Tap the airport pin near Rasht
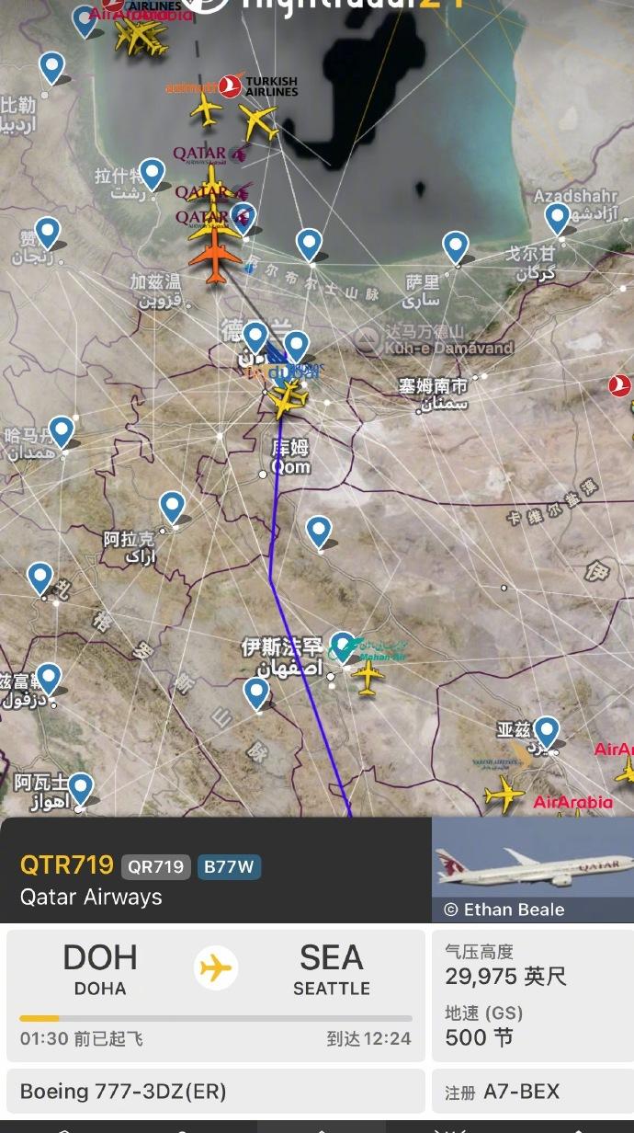This screenshot has height=1133, width=634. coord(152,174)
